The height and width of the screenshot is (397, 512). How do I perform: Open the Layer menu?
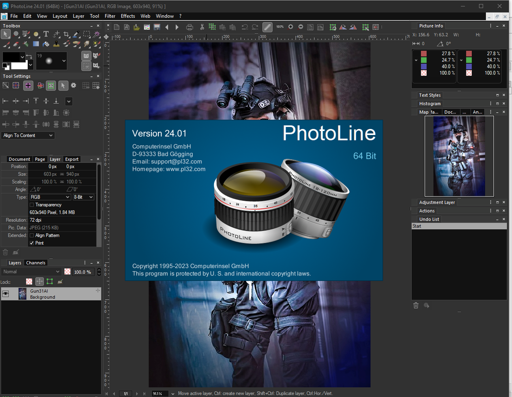(x=78, y=16)
